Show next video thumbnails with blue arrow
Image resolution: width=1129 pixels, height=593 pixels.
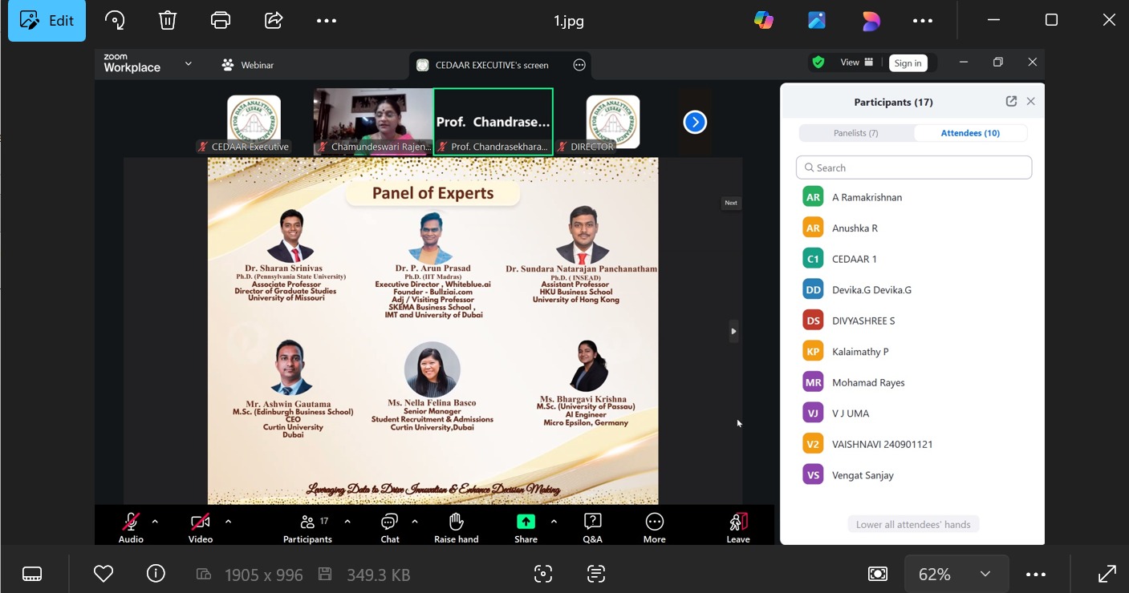pos(695,122)
